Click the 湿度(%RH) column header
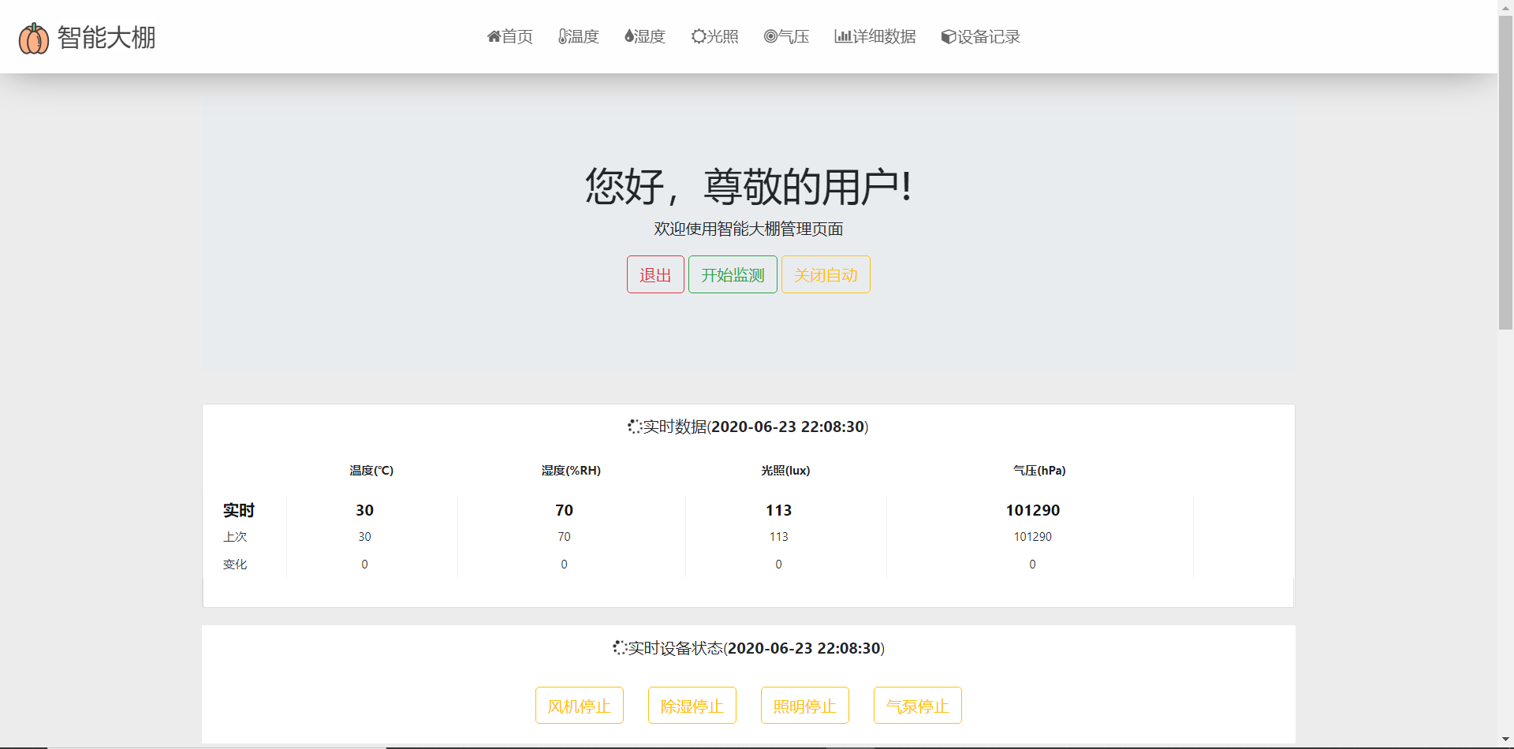The height and width of the screenshot is (749, 1514). [x=571, y=471]
